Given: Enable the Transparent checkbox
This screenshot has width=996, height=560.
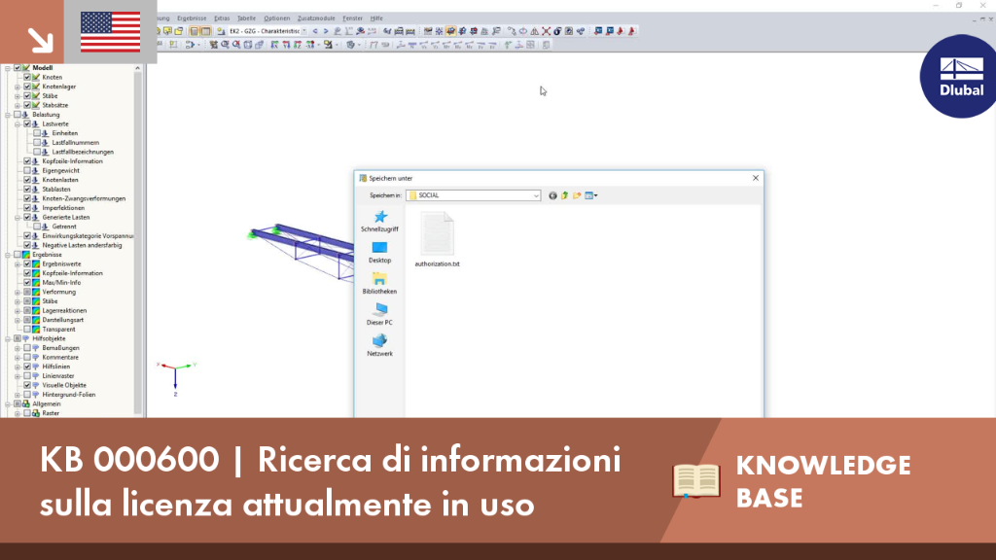Looking at the screenshot, I should coord(27,330).
